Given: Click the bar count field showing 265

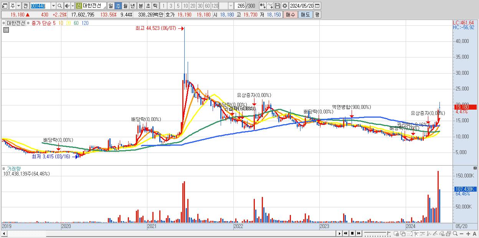Looking at the screenshot, I should click(241, 6).
